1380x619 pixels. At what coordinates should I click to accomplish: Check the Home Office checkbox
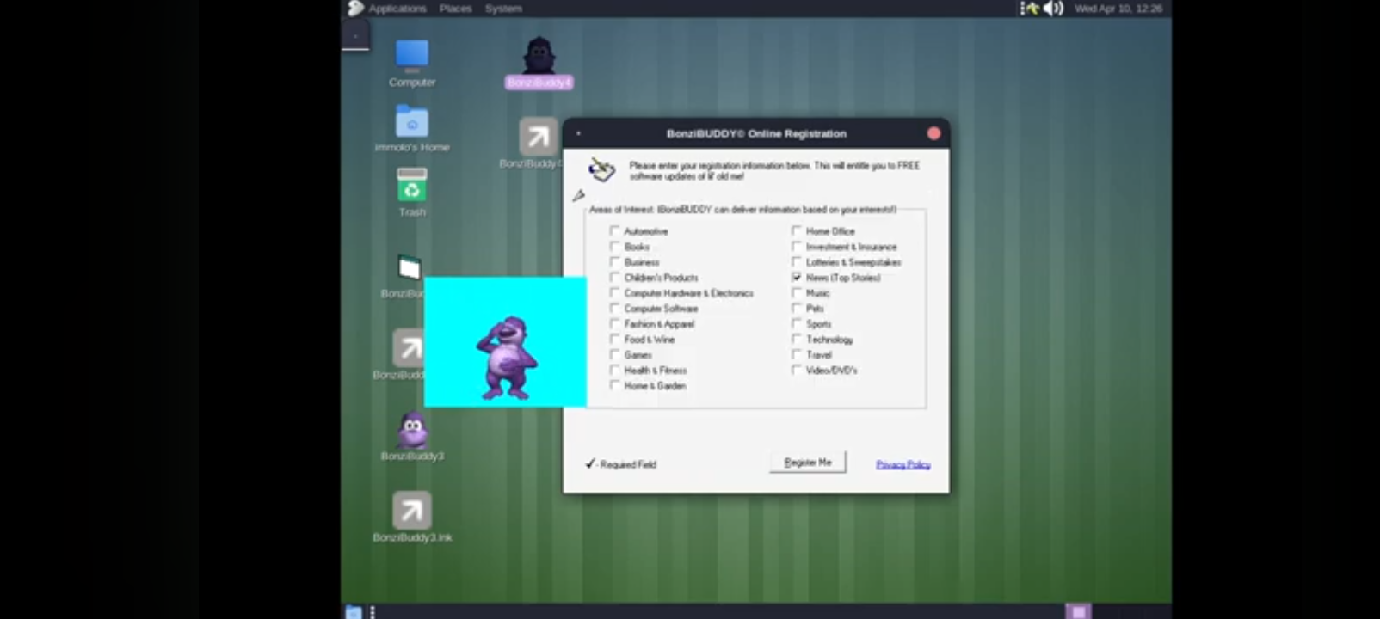(797, 230)
